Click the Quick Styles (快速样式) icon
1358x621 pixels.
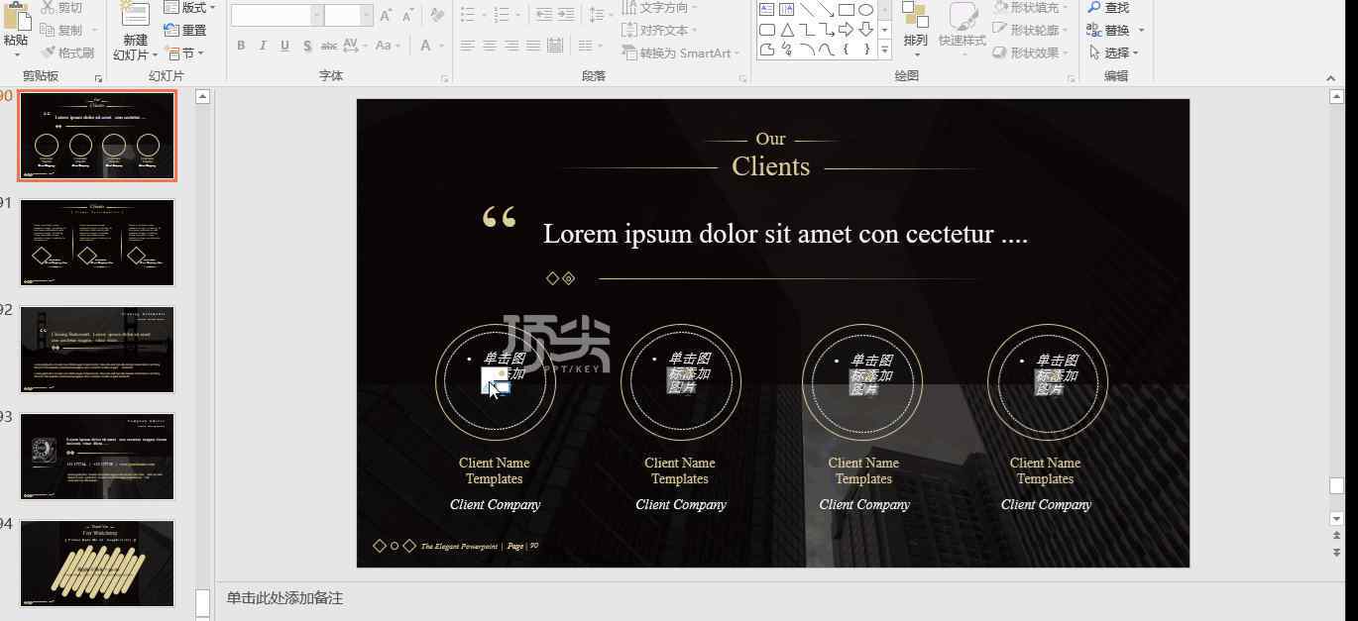(963, 17)
